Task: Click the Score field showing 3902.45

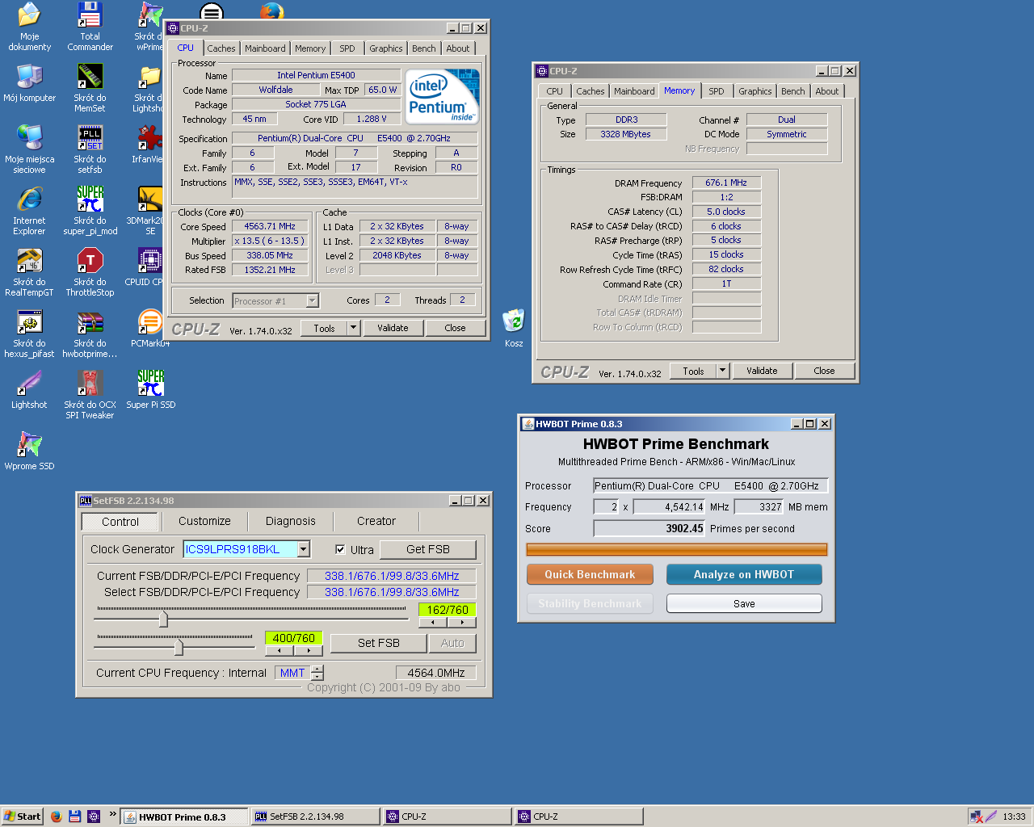Action: [x=649, y=528]
